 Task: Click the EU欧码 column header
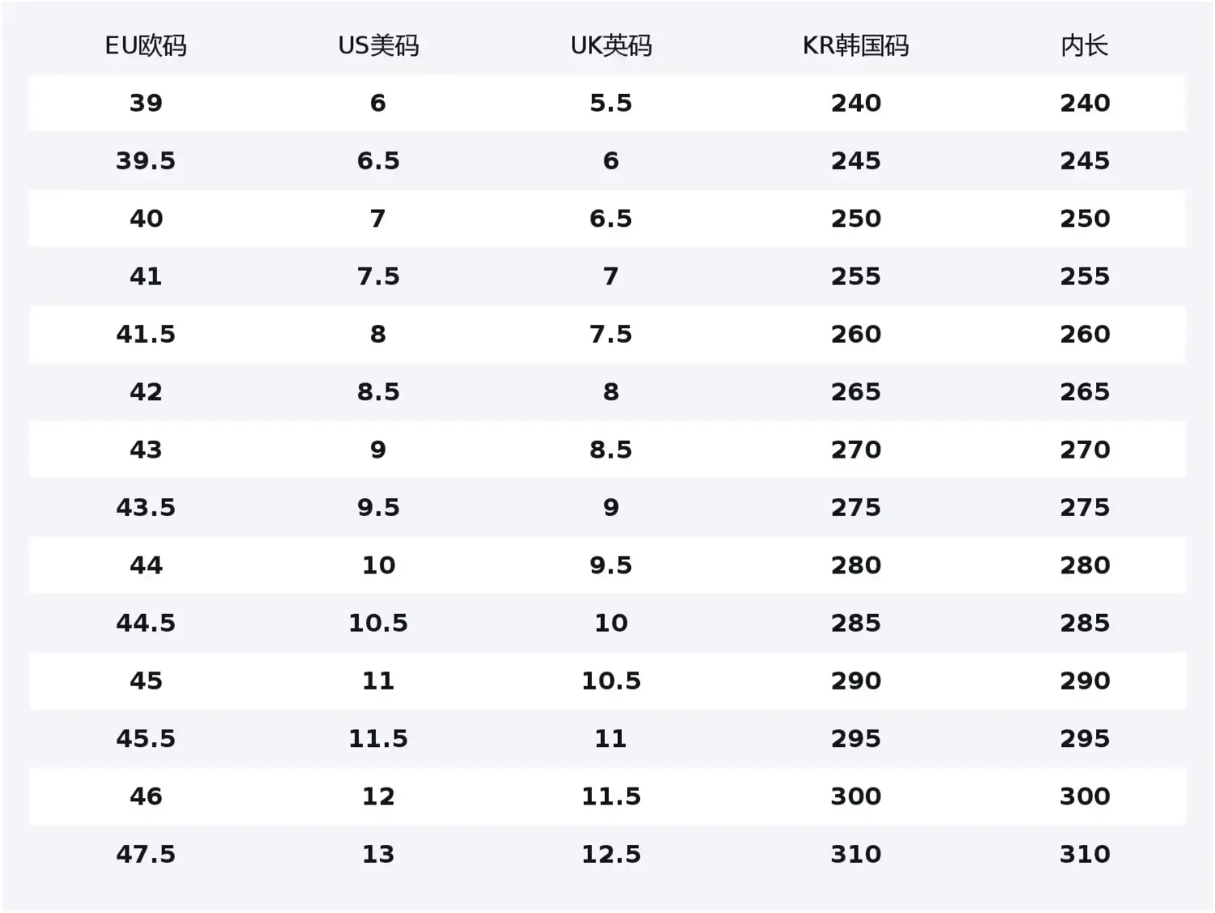pos(146,45)
